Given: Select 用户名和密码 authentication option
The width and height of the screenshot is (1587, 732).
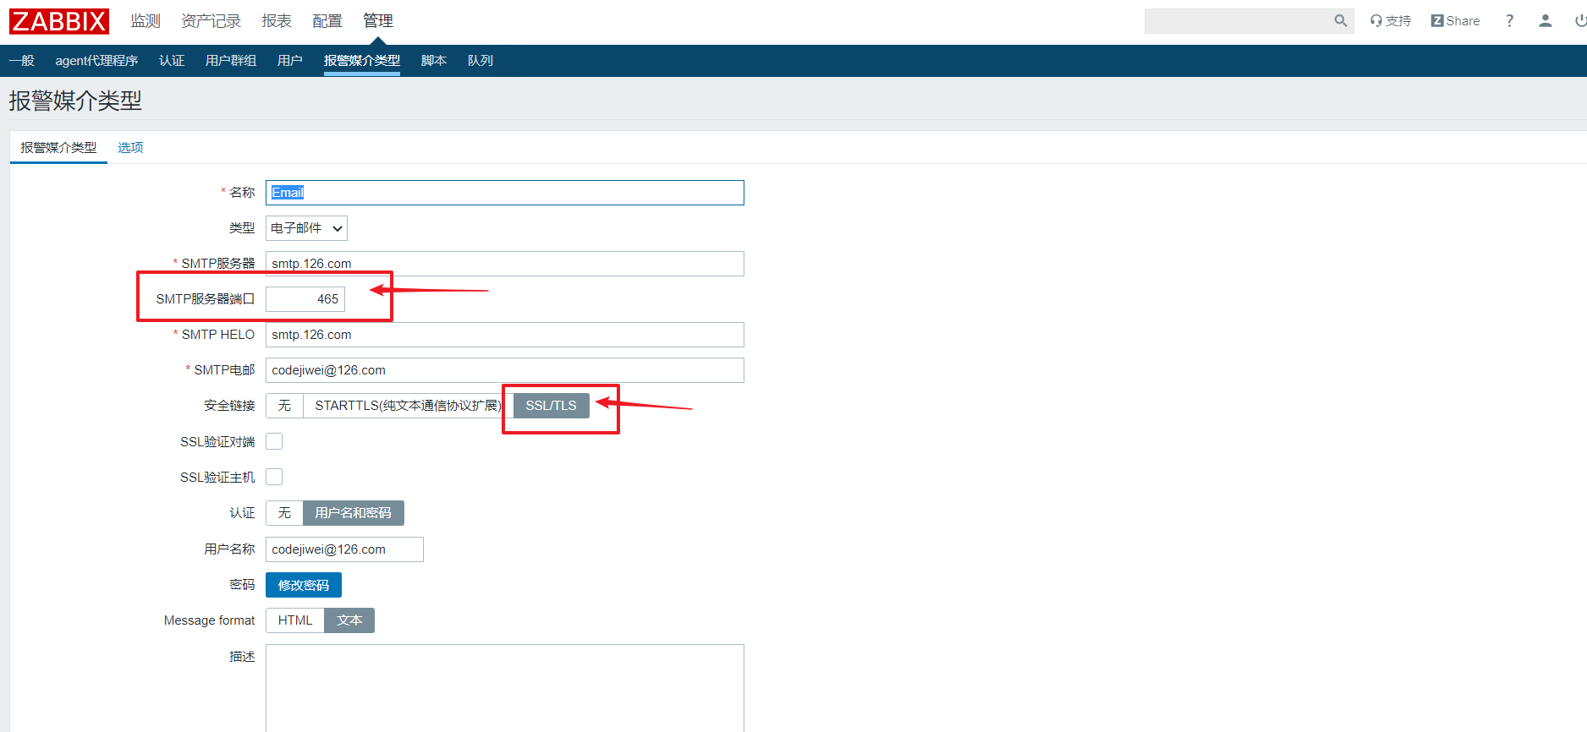Looking at the screenshot, I should pyautogui.click(x=354, y=513).
